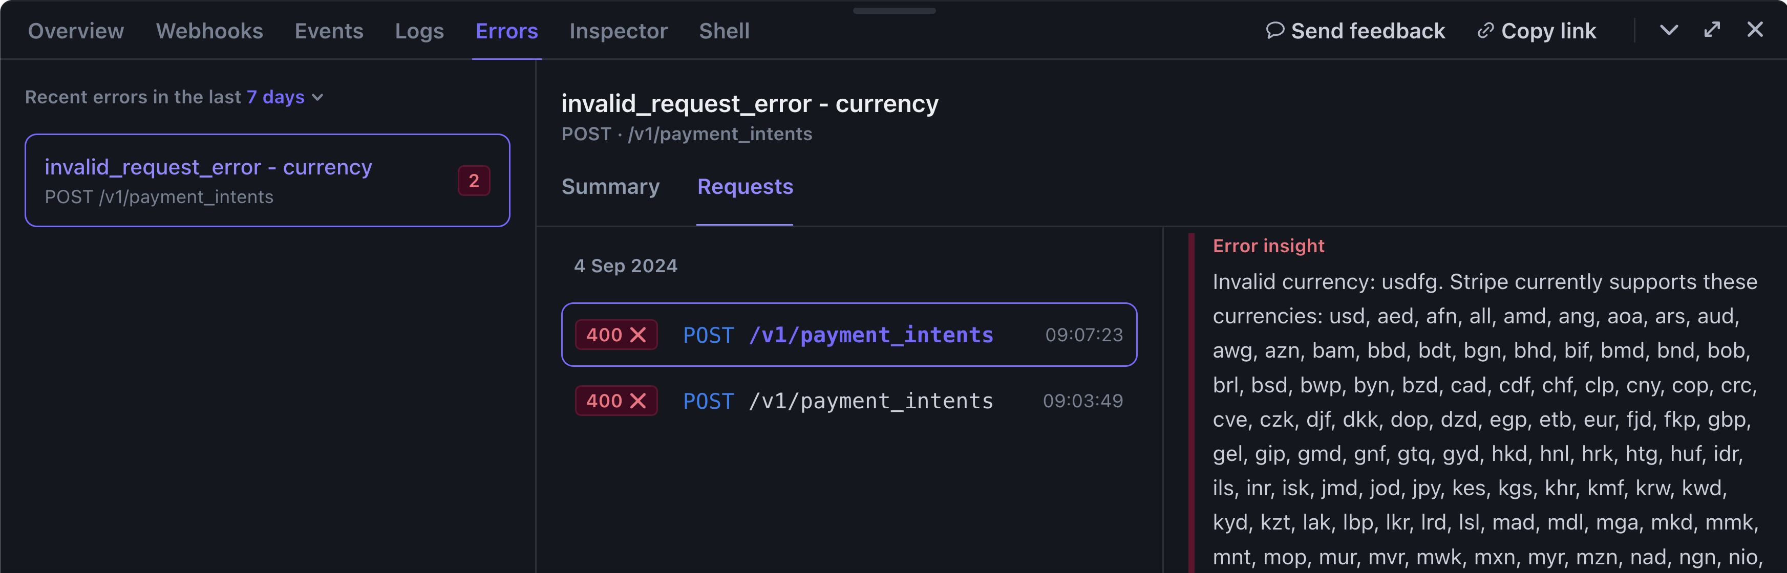
Task: Click the Send feedback speech bubble icon
Action: [x=1275, y=31]
